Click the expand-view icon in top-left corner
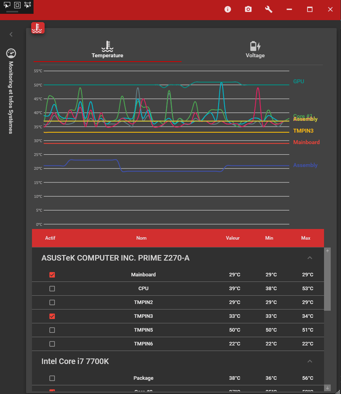Viewport: 341px width, 394px height. coord(27,5)
